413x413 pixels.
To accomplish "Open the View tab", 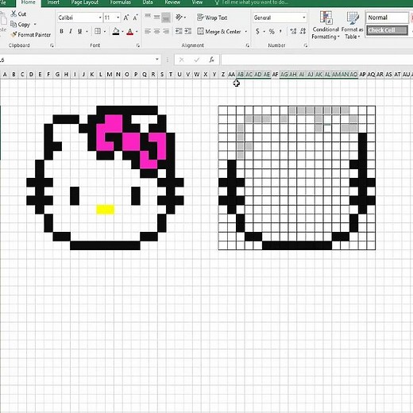I will (197, 2).
